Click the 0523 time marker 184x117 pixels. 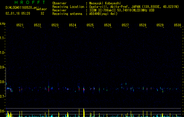click(x=55, y=25)
